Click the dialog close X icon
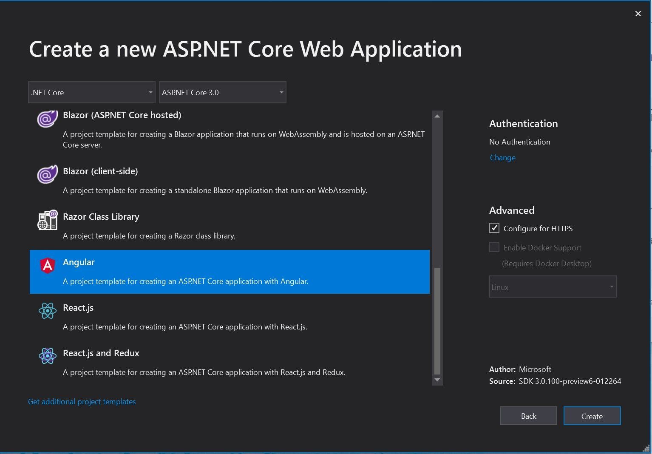Image resolution: width=652 pixels, height=454 pixels. click(x=638, y=14)
